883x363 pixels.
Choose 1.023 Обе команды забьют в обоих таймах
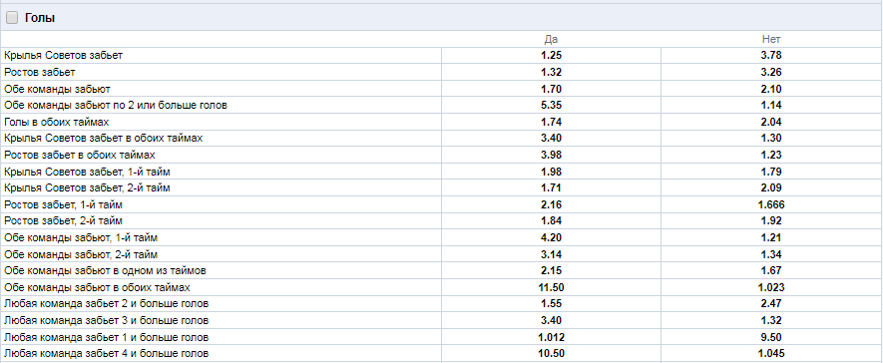(x=771, y=287)
